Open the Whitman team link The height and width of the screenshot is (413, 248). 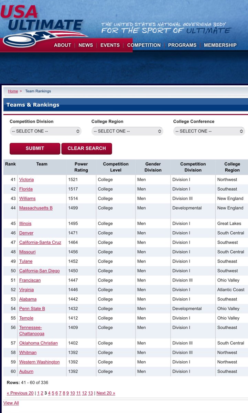pos(28,352)
